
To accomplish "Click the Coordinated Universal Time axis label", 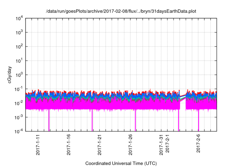I will pos(121,163).
